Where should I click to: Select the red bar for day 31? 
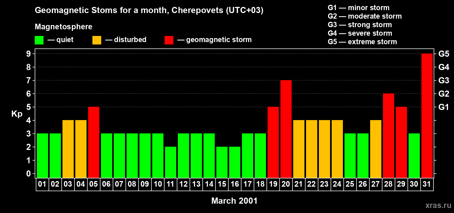click(x=427, y=116)
